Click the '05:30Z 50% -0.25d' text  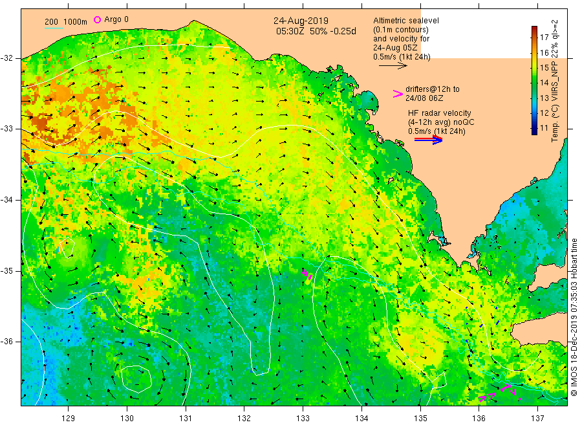(x=316, y=31)
